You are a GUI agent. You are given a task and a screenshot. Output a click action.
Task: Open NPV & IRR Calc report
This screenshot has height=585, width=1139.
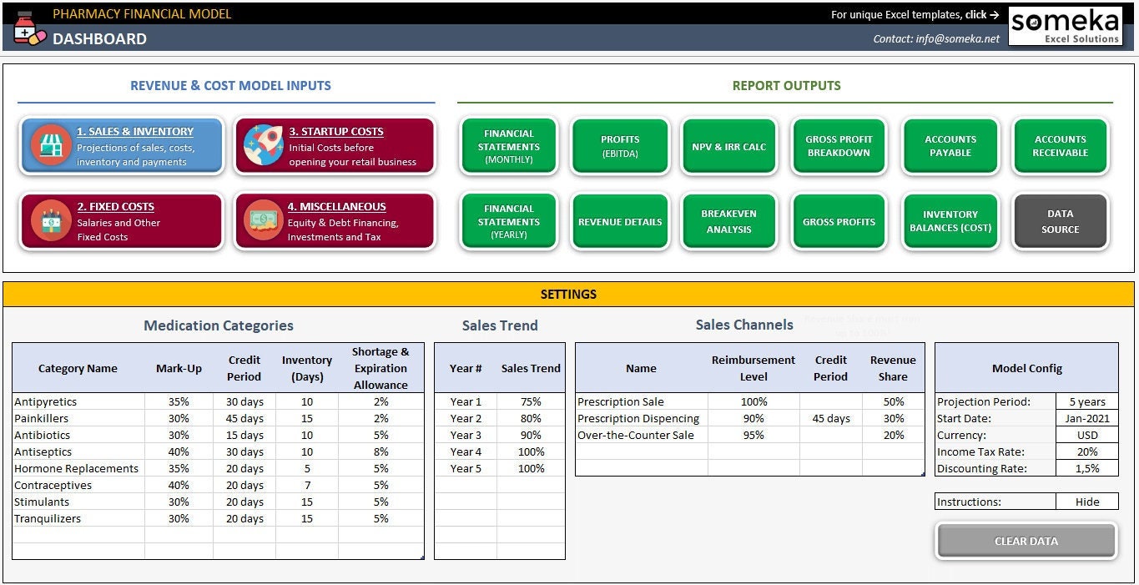pyautogui.click(x=729, y=146)
